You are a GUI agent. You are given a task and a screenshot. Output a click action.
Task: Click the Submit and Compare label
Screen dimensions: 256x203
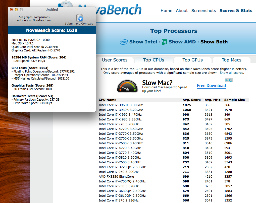79,24
